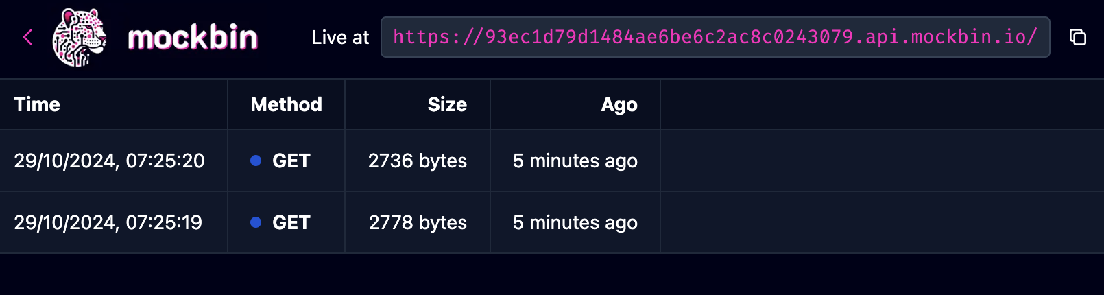This screenshot has width=1104, height=295.
Task: Click first row's 5 minutes ago cell
Action: (x=575, y=161)
